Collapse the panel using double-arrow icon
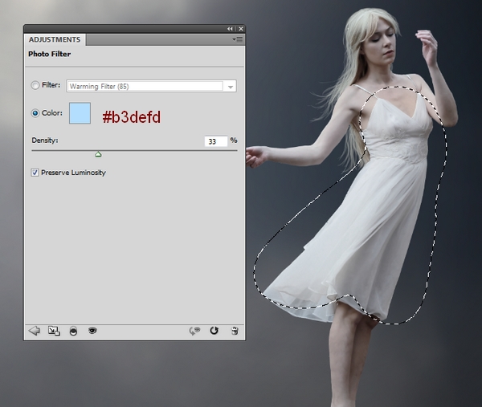This screenshot has height=407, width=482. (230, 28)
